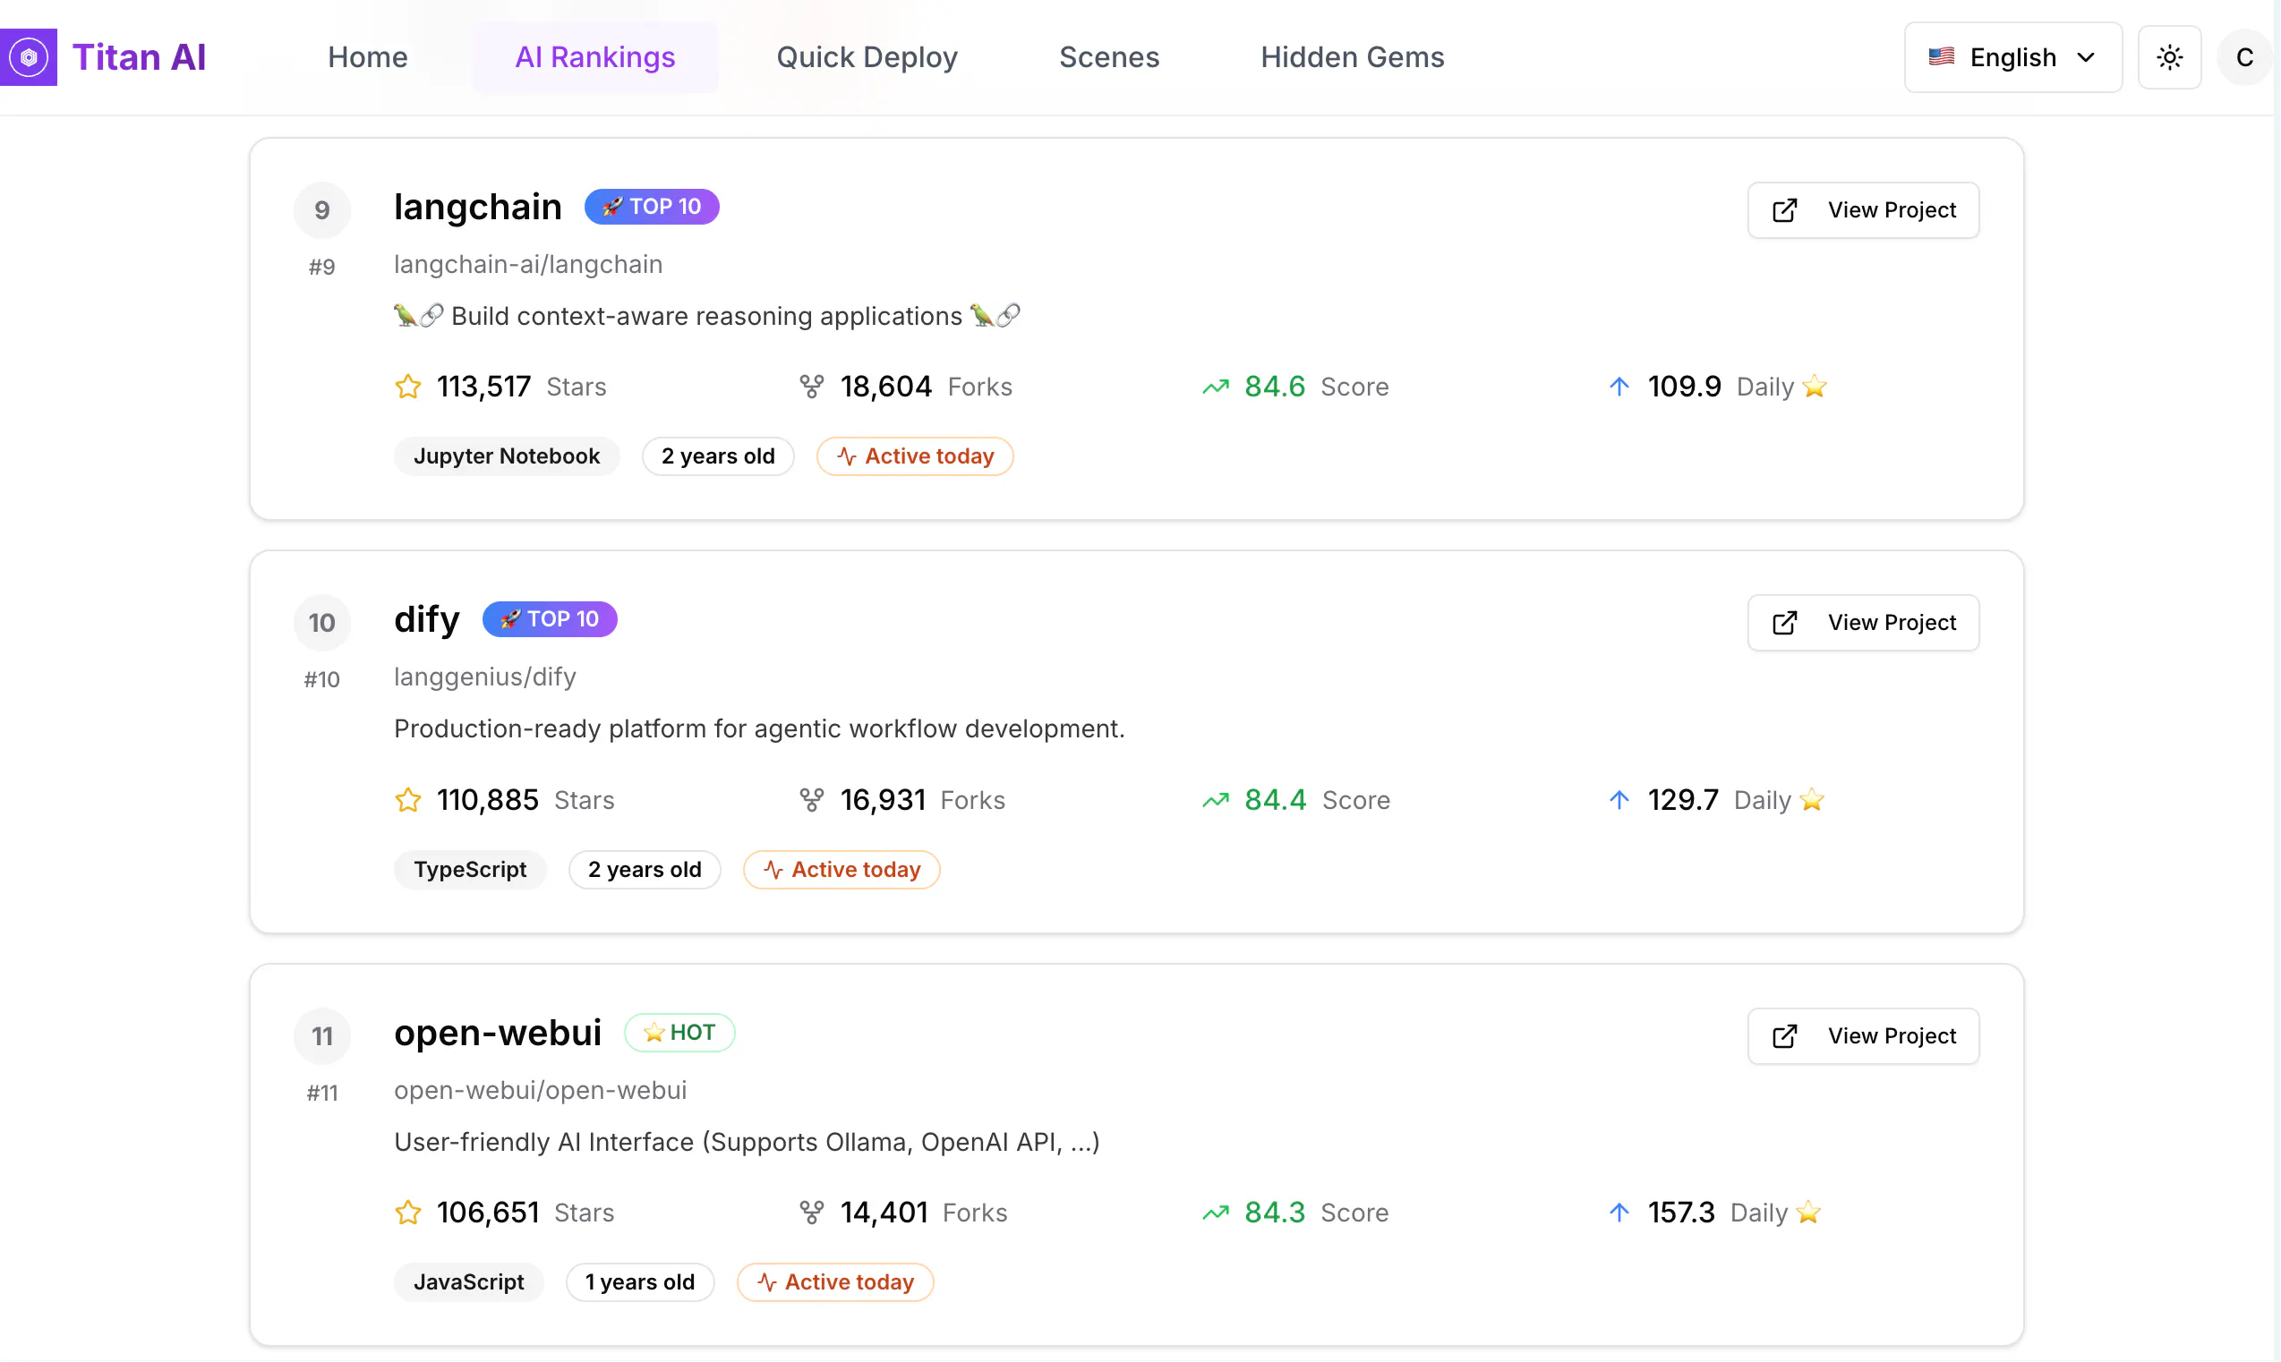Click the TOP 10 badge beside langchain
The height and width of the screenshot is (1362, 2281).
pyautogui.click(x=652, y=207)
